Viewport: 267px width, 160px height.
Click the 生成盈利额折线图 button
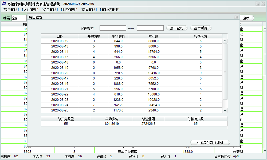click(210, 143)
